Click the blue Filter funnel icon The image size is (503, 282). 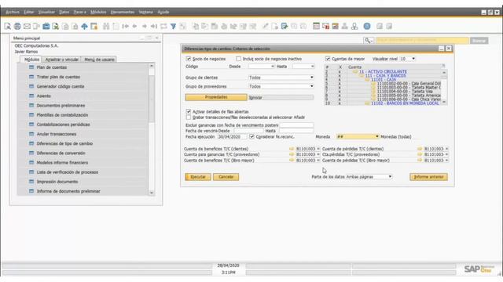coord(173,26)
